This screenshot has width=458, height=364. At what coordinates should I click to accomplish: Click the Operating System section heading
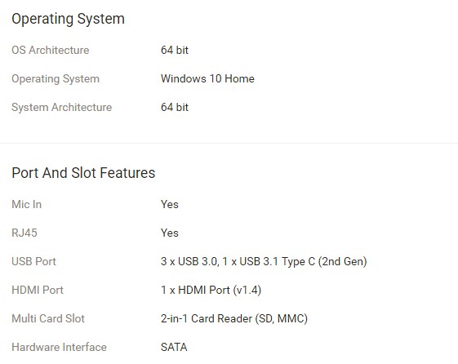[68, 19]
